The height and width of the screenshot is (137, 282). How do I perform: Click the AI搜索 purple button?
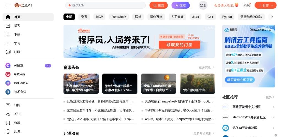coord(181,5)
